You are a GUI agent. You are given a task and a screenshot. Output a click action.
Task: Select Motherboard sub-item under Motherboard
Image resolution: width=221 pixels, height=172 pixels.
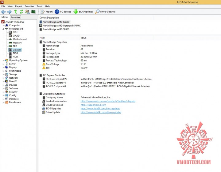pos(20,39)
